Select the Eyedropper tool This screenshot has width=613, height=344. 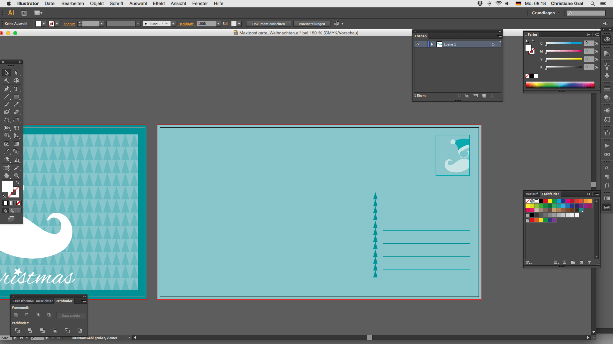(x=7, y=152)
